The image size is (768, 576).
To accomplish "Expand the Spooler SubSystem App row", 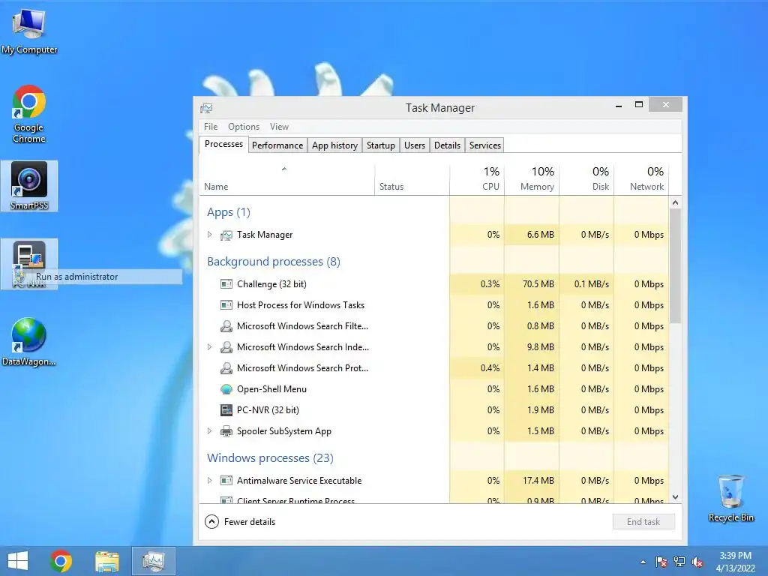I will coord(210,431).
